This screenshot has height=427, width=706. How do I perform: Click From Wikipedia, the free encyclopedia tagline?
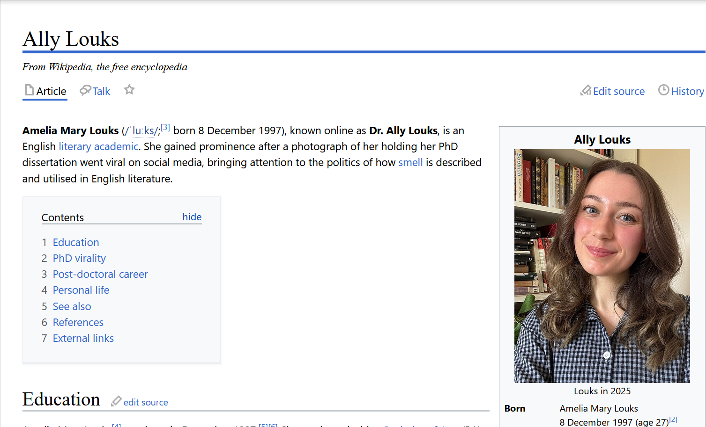tap(104, 67)
